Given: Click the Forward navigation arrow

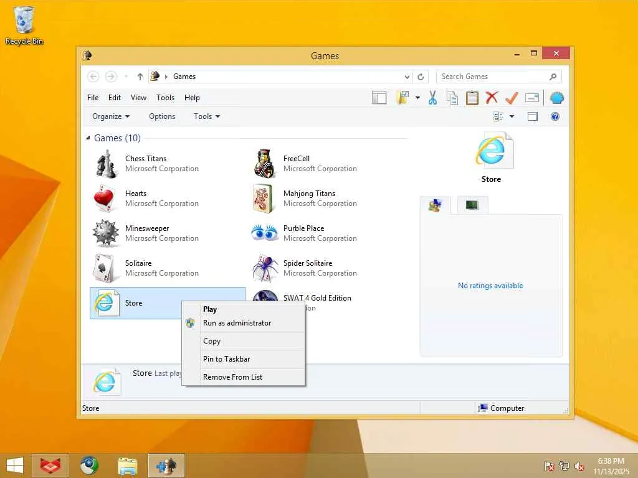Looking at the screenshot, I should click(x=111, y=77).
